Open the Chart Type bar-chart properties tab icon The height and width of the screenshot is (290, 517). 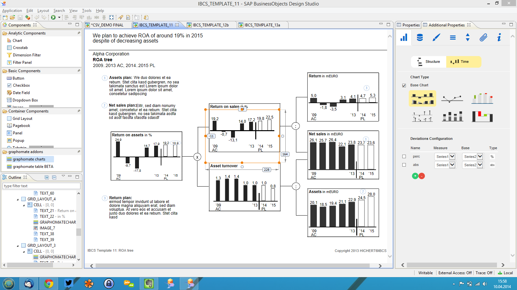click(x=404, y=37)
